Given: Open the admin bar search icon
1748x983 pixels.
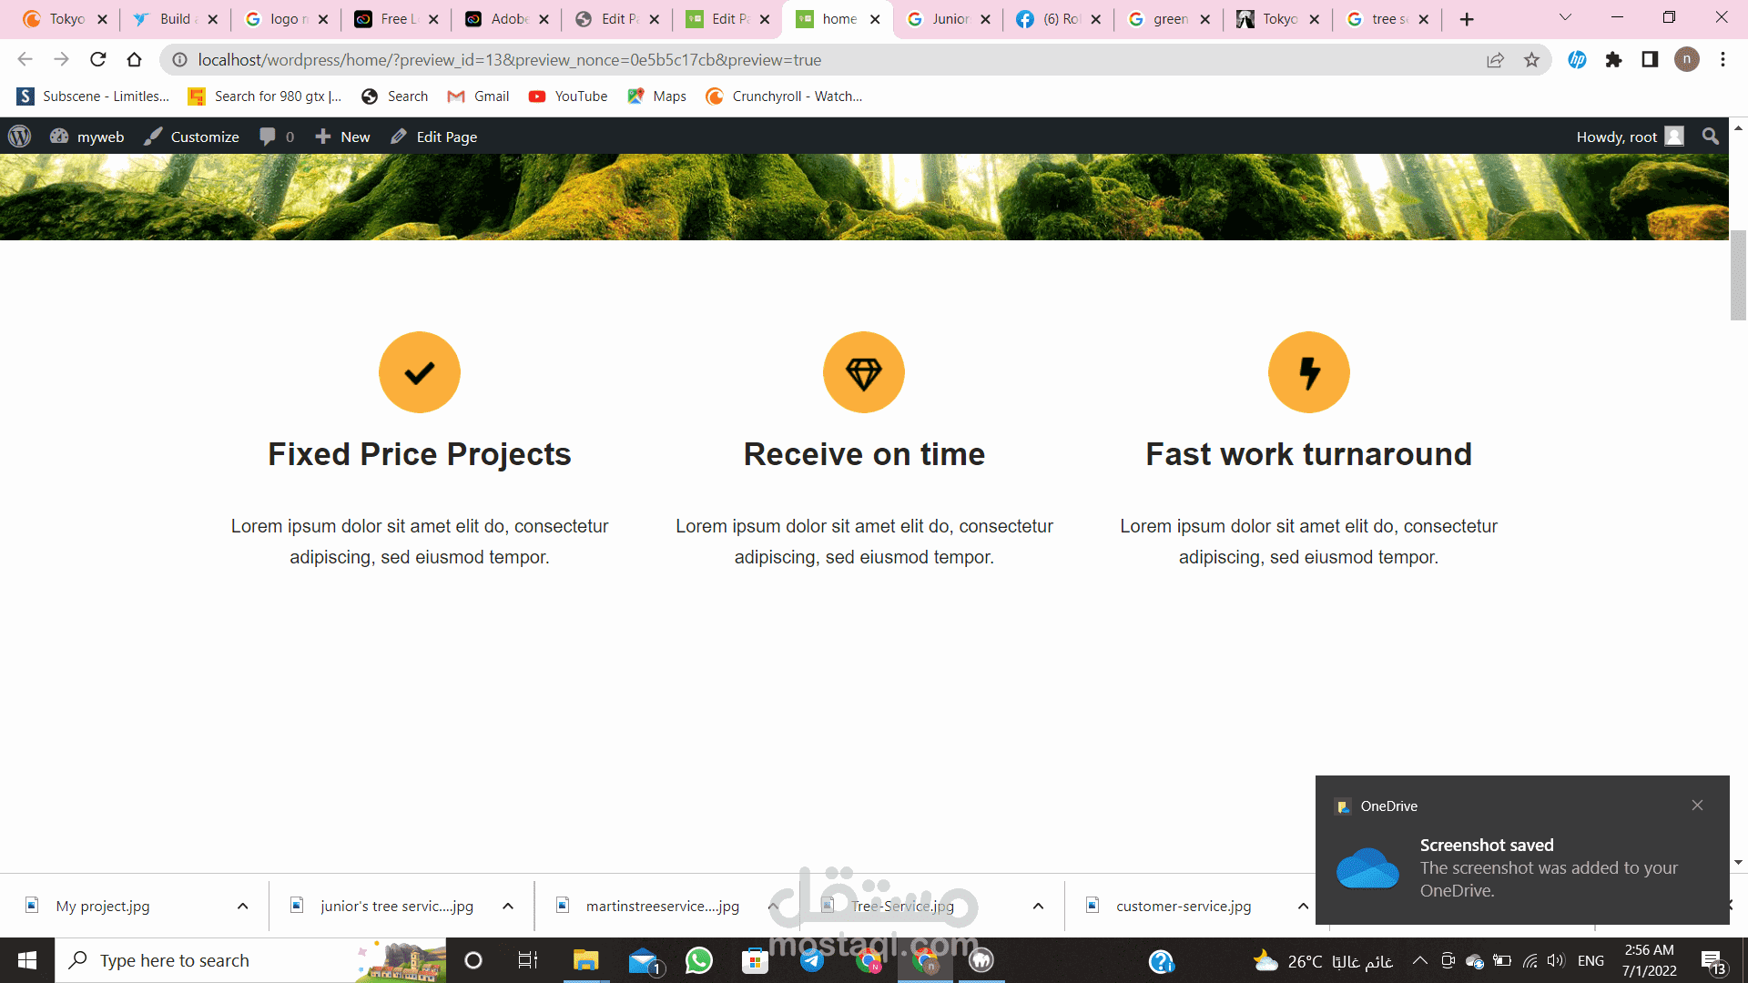Looking at the screenshot, I should [1710, 137].
